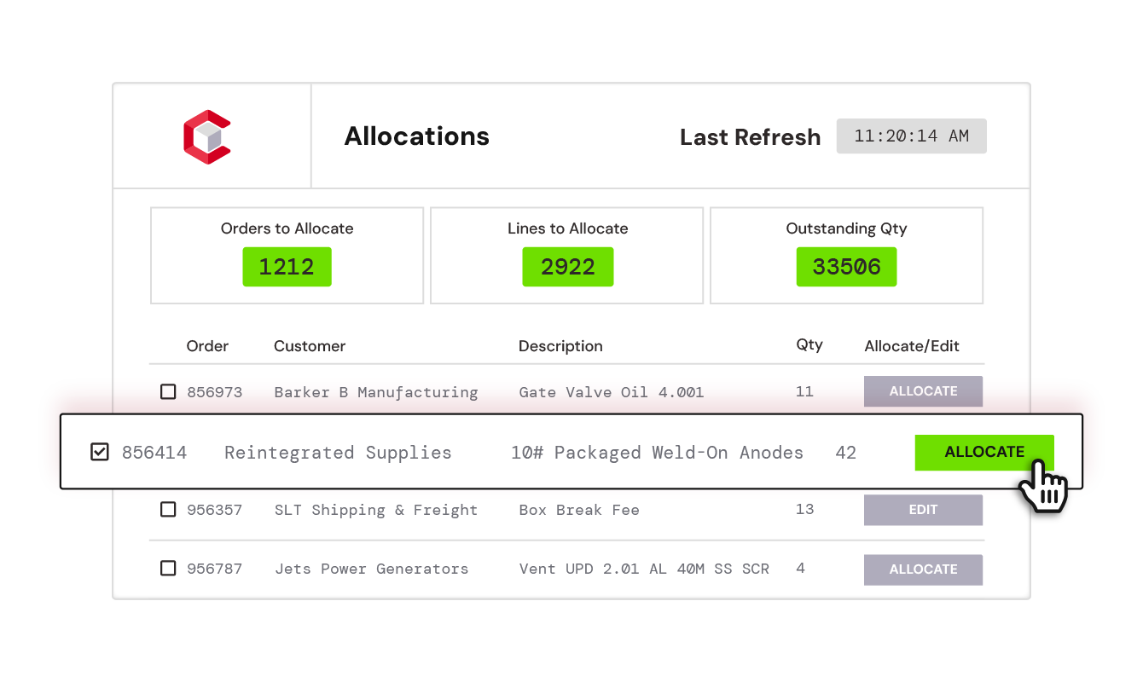The height and width of the screenshot is (682, 1143).
Task: Open the Outstanding Qty 33506 count
Action: coord(846,267)
